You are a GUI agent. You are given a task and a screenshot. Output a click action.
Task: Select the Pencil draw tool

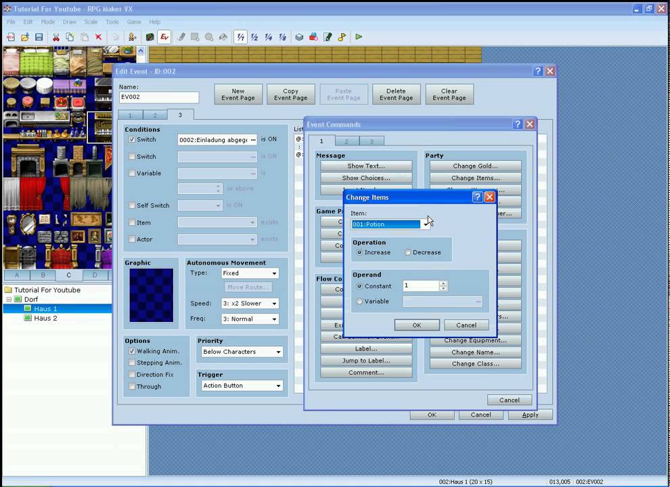coord(181,37)
